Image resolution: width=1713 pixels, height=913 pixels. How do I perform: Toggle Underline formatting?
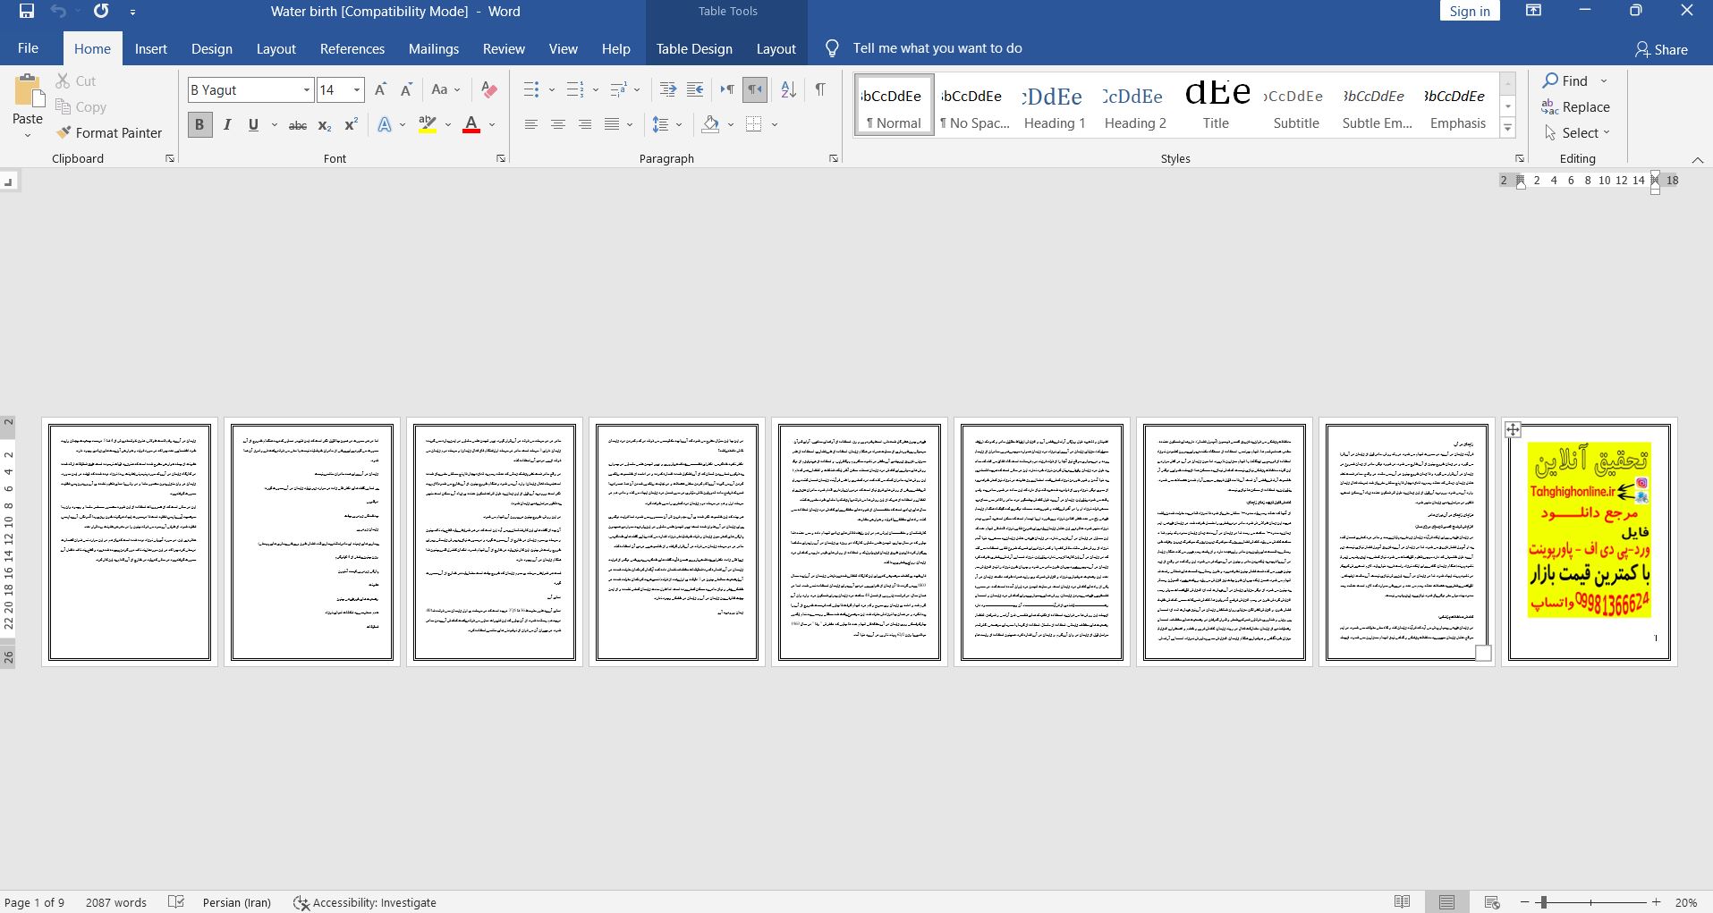click(x=253, y=125)
